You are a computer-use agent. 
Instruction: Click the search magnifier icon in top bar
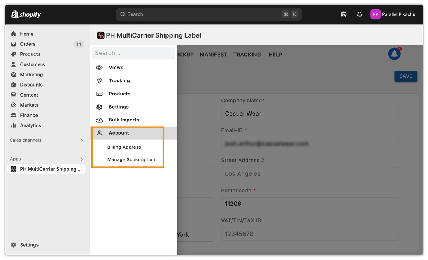pyautogui.click(x=123, y=14)
